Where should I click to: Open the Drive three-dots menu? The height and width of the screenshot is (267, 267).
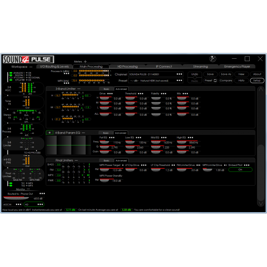110,93
